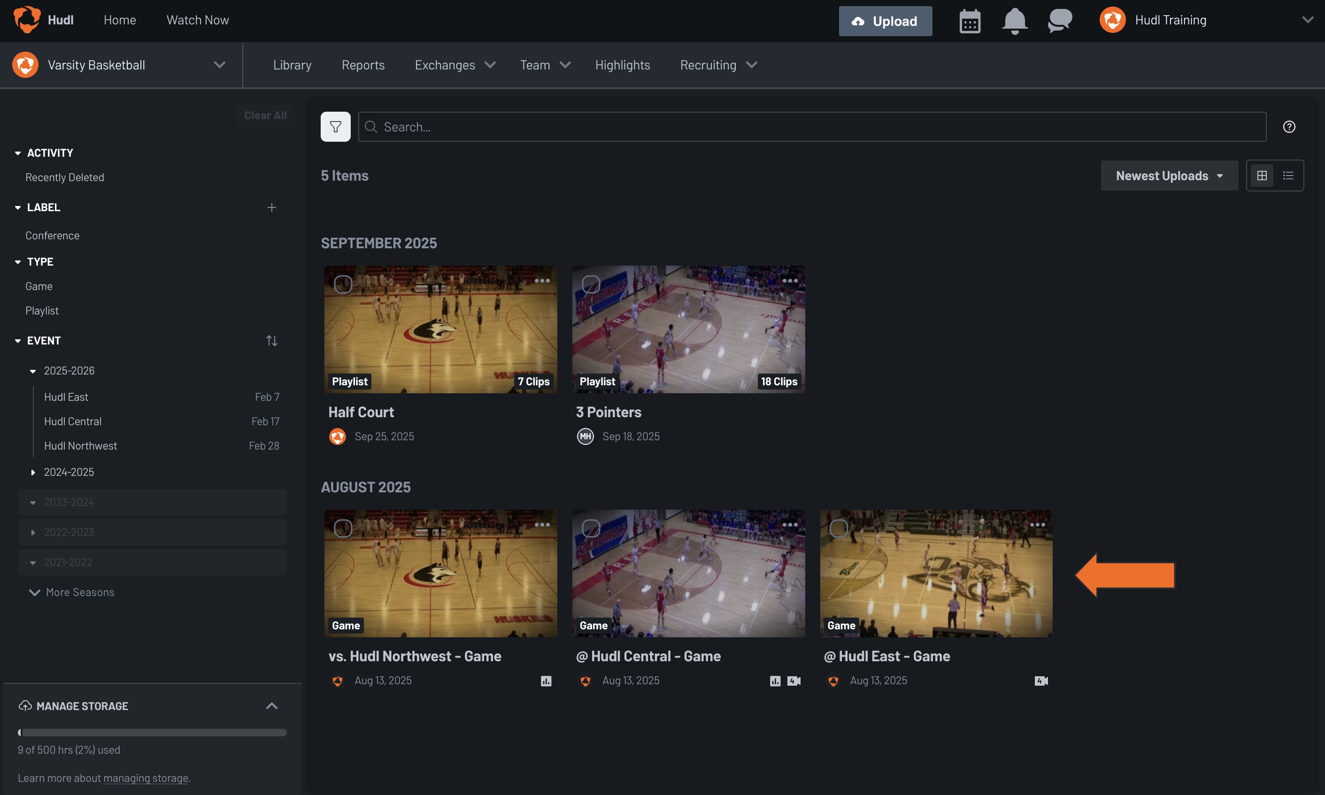Check the Half Court playlist selection circle
Image resolution: width=1325 pixels, height=795 pixels.
click(344, 284)
